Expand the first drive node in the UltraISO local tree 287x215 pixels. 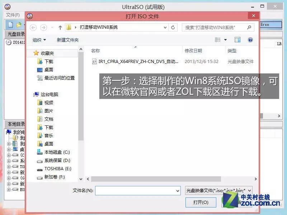pyautogui.click(x=9, y=155)
